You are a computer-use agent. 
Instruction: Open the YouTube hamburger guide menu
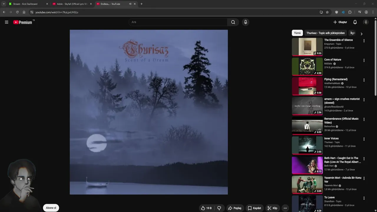coord(6,22)
